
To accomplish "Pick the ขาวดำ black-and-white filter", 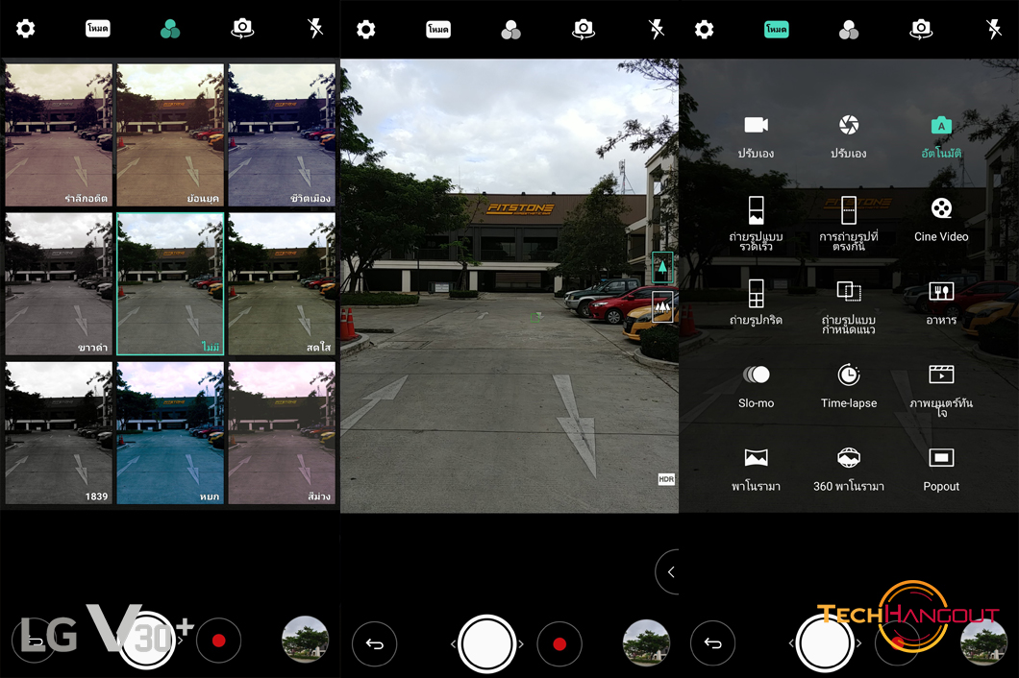I will pyautogui.click(x=59, y=284).
